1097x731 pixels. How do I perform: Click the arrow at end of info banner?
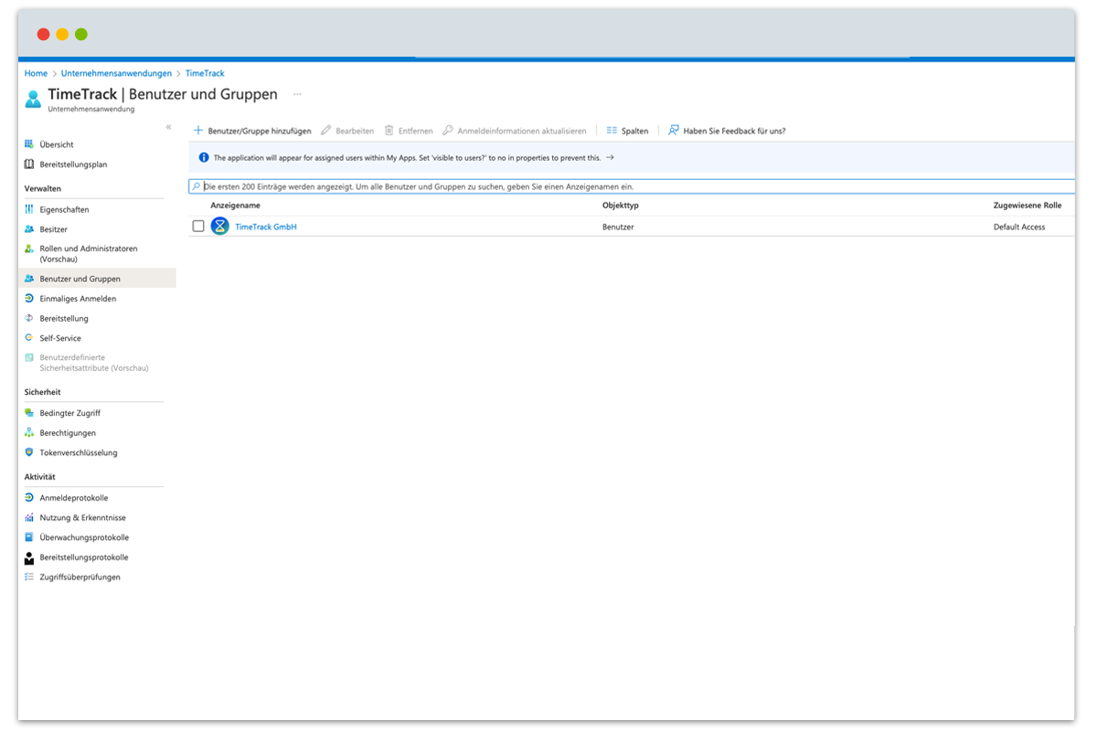pyautogui.click(x=610, y=157)
